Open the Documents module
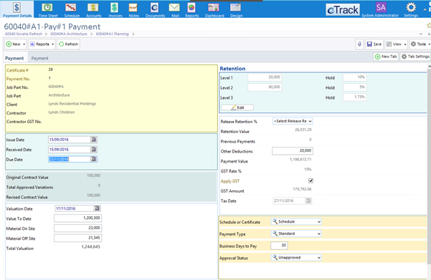The image size is (431, 280). pos(155,10)
